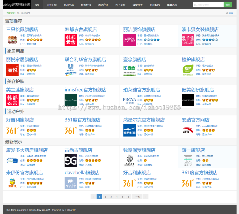Click the logo image beside 美宝莲旗舰店
The width and height of the screenshot is (239, 214).
point(12,100)
